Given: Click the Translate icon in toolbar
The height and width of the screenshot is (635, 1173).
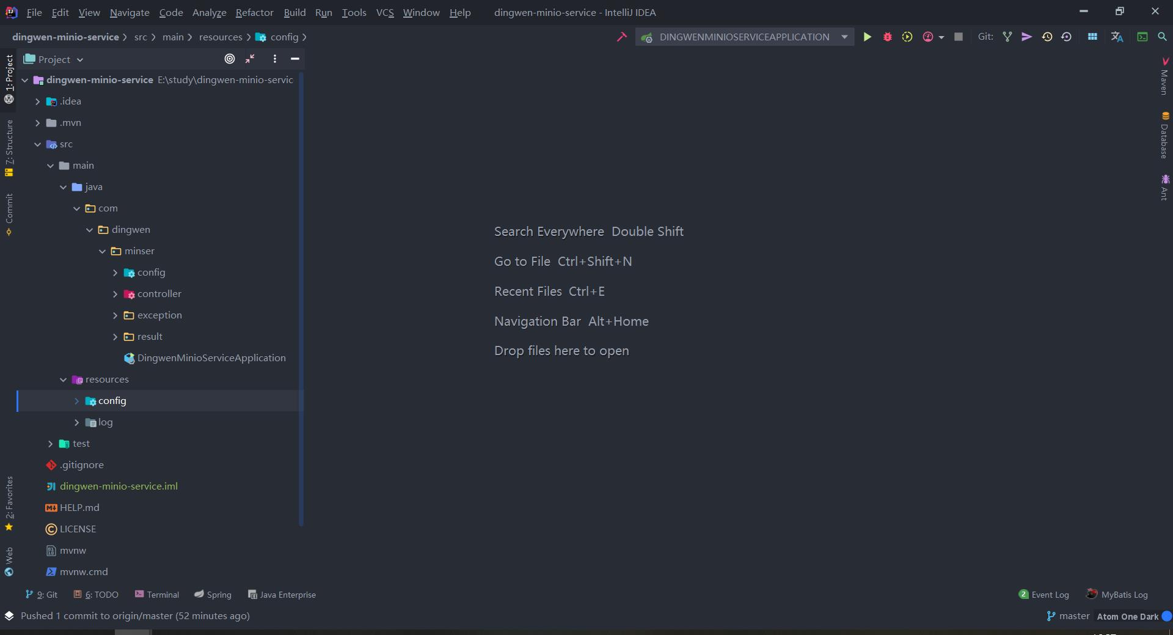Looking at the screenshot, I should coord(1117,37).
